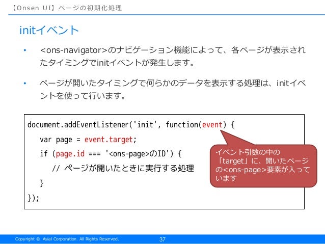
Task: Click the slide title initイベント
Action: (49, 30)
